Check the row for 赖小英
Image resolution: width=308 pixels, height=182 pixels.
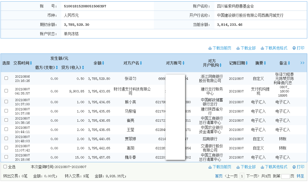(x=6, y=102)
